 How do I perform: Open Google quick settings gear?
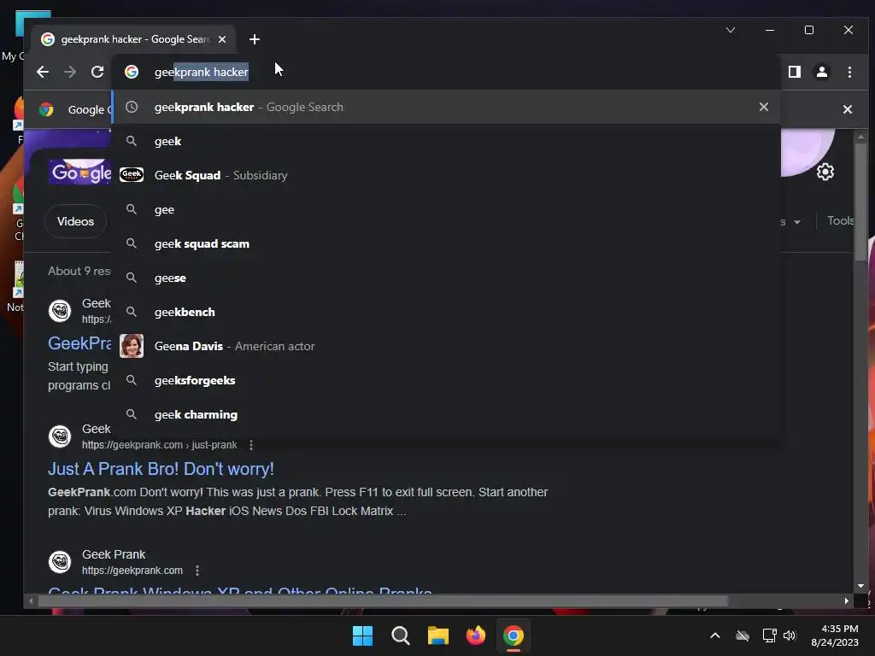825,172
